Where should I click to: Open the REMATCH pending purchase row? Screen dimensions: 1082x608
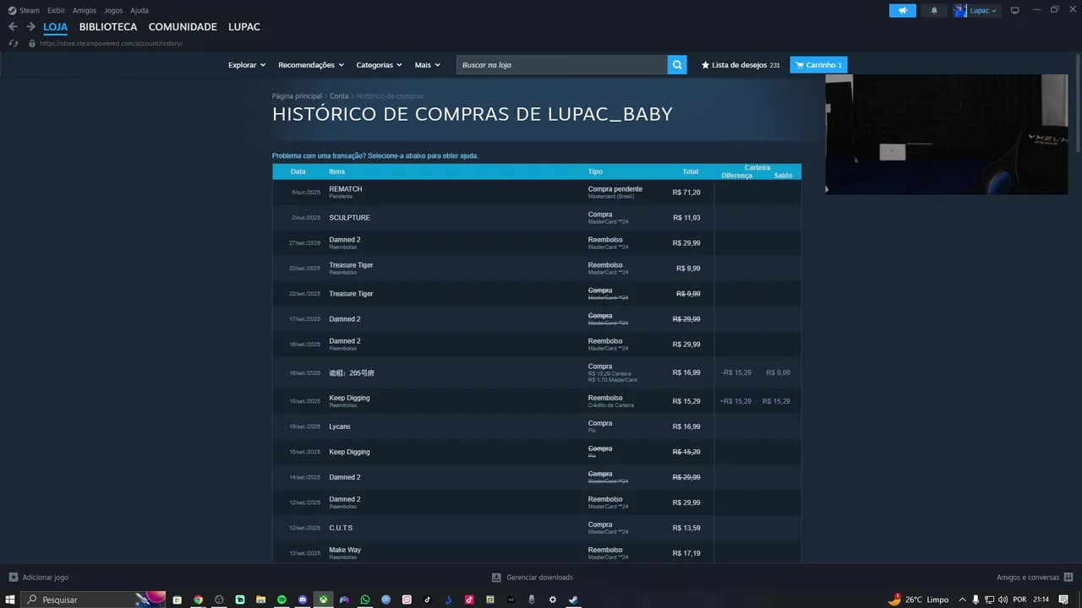(x=537, y=193)
